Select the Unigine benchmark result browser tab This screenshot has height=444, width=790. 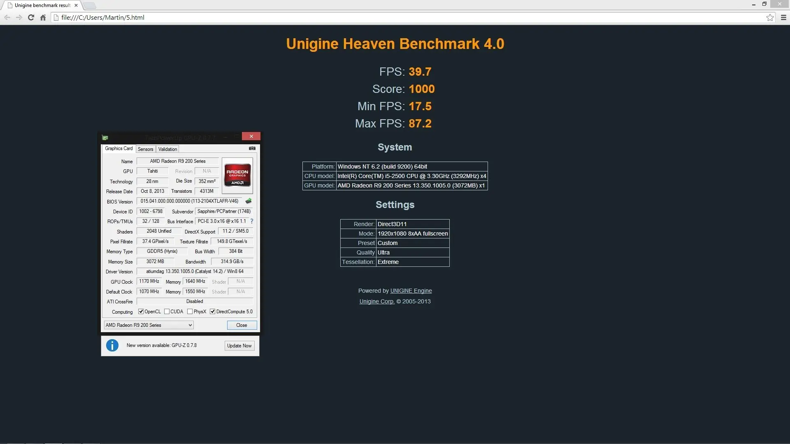(43, 5)
